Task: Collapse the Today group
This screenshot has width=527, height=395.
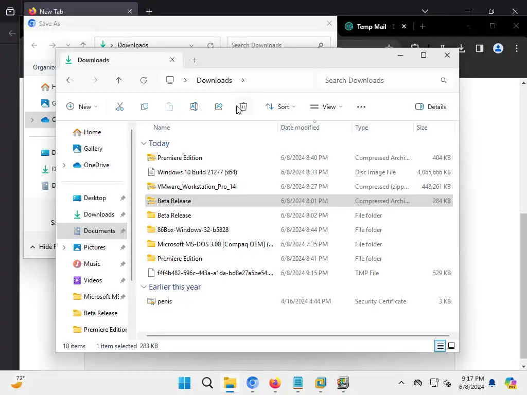Action: click(144, 143)
